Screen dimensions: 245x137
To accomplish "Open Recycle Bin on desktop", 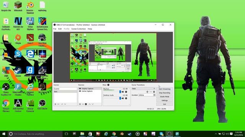I will [6, 6].
